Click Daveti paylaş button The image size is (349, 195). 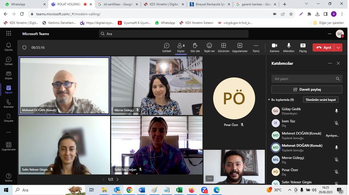[307, 89]
